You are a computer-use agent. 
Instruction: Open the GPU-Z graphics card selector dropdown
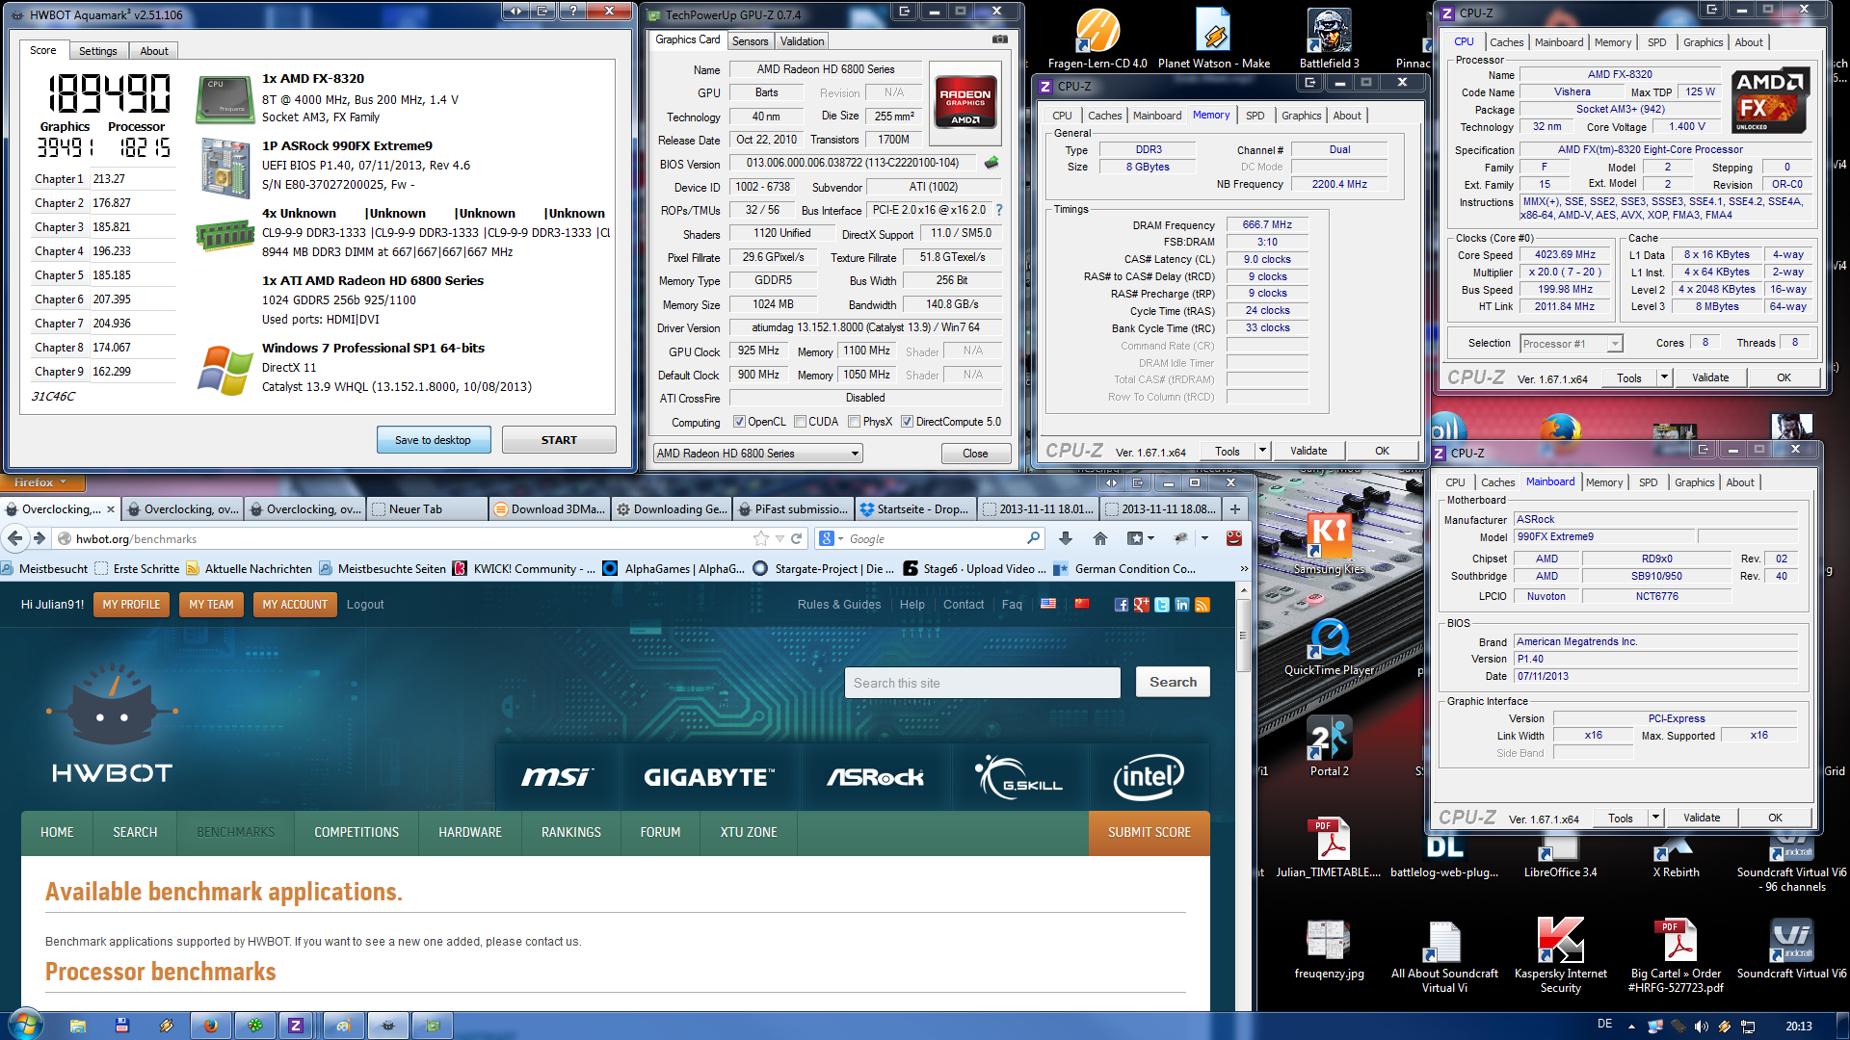[757, 454]
